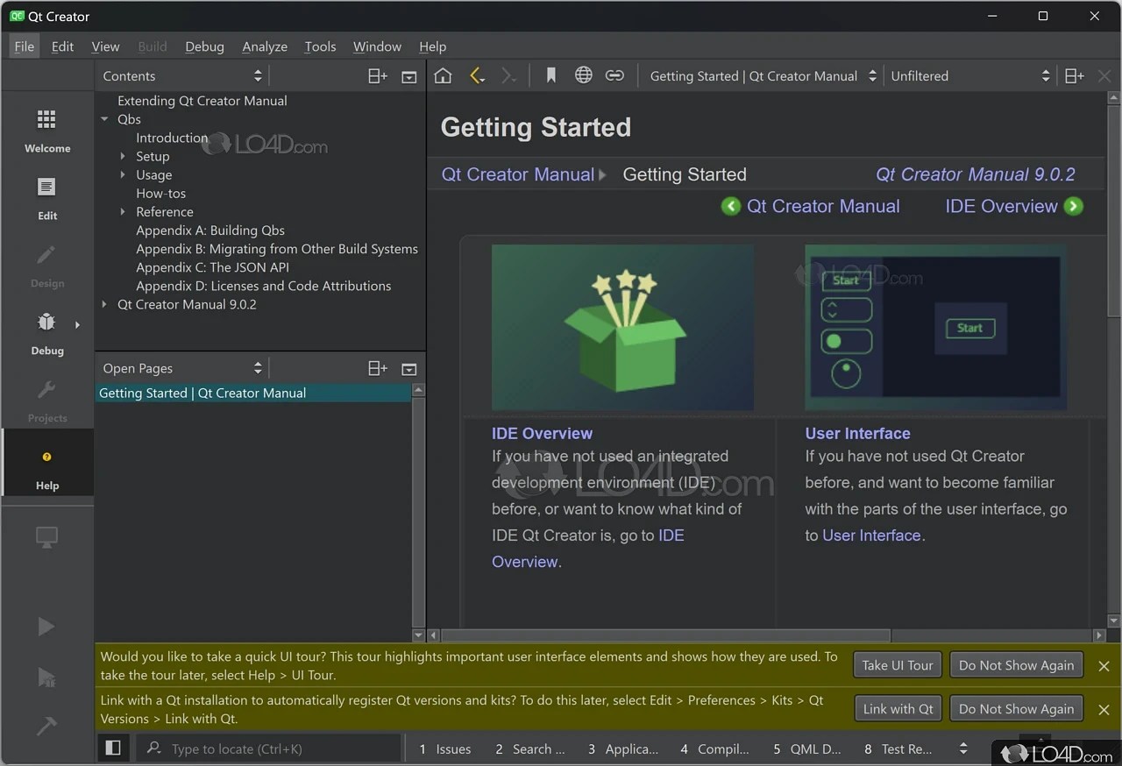Viewport: 1122px width, 766px height.
Task: Collapse the Qbs tree node
Action: [x=105, y=119]
